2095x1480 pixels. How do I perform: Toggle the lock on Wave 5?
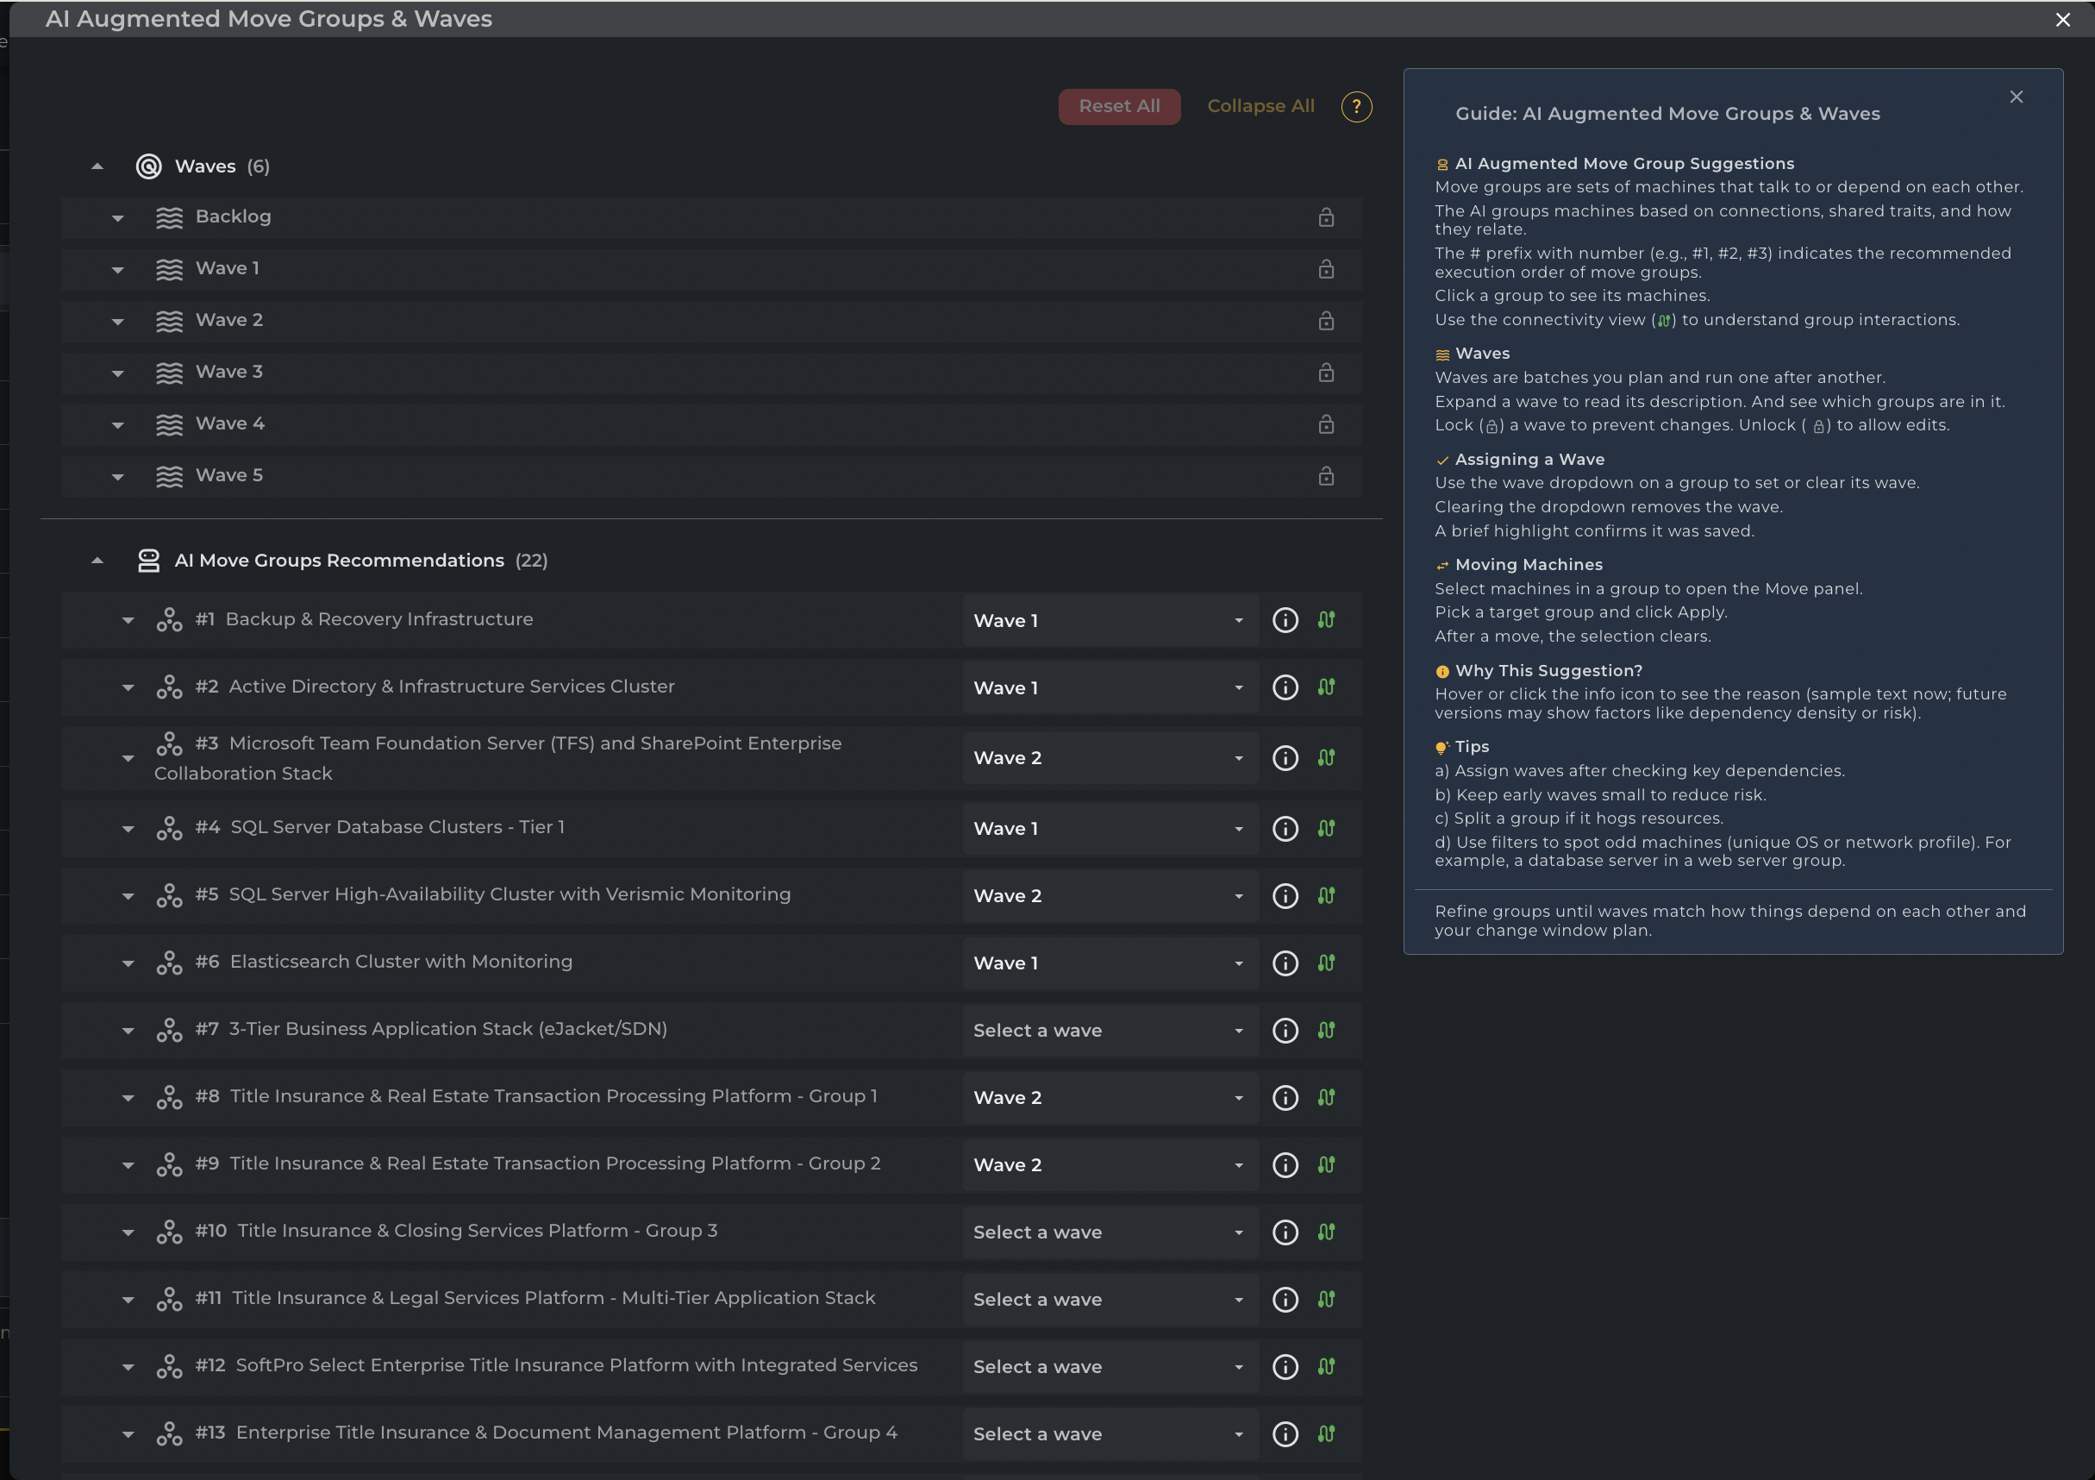[x=1326, y=476]
